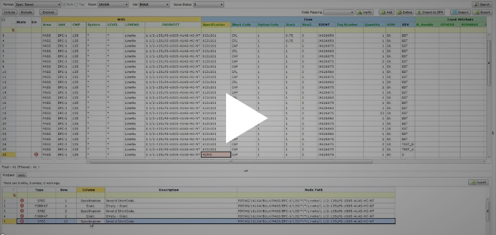Click the filter icon in Problem grid filter row

tap(14, 195)
